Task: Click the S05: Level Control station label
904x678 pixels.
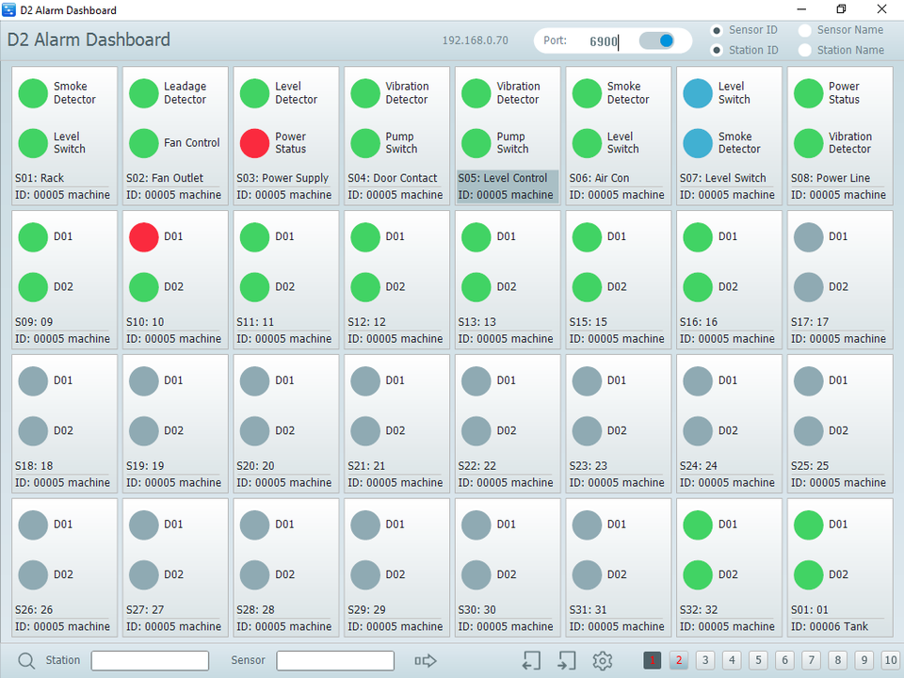Action: 503,178
